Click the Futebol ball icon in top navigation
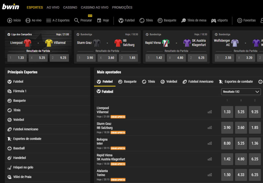Screen dimensions: 263x183 pos(121,21)
